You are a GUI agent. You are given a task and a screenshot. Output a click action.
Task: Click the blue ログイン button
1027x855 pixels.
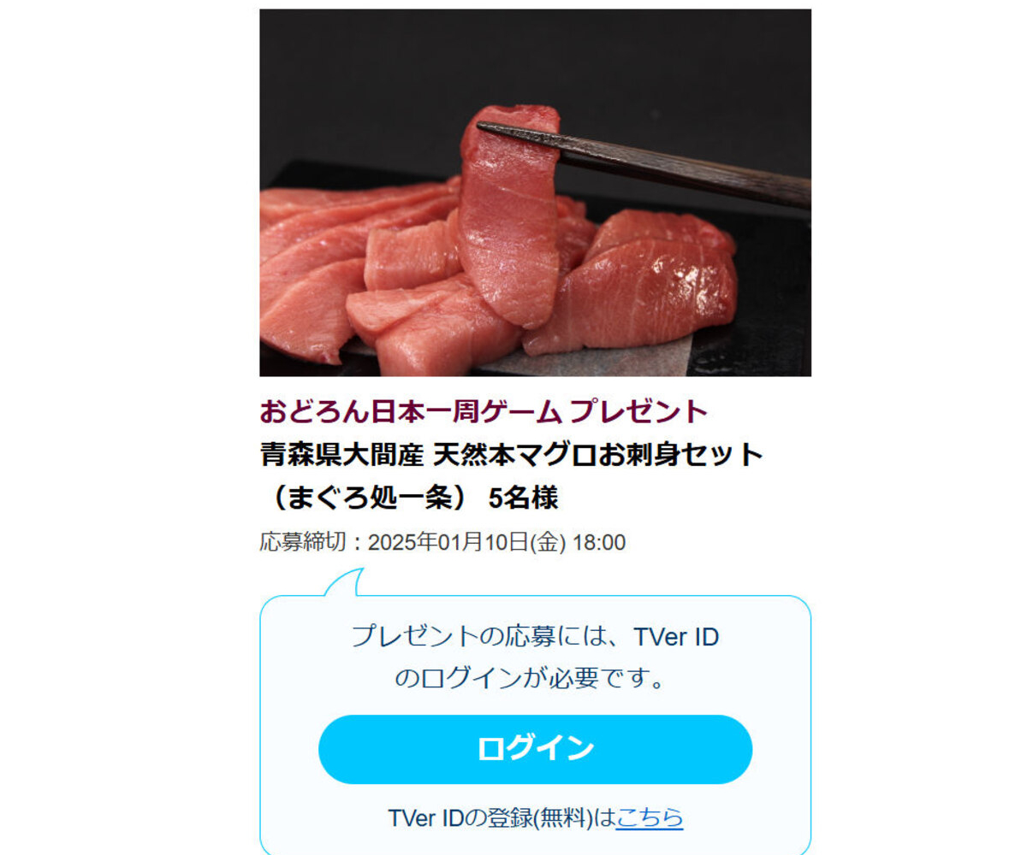(x=535, y=749)
